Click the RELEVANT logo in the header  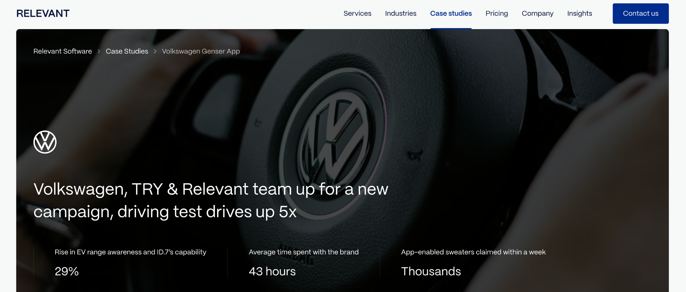click(x=43, y=13)
